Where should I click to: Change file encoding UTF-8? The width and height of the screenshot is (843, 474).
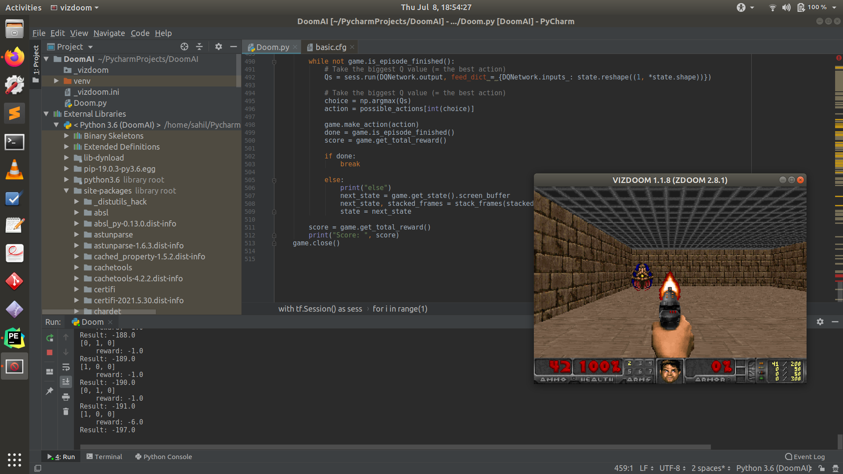coord(672,468)
